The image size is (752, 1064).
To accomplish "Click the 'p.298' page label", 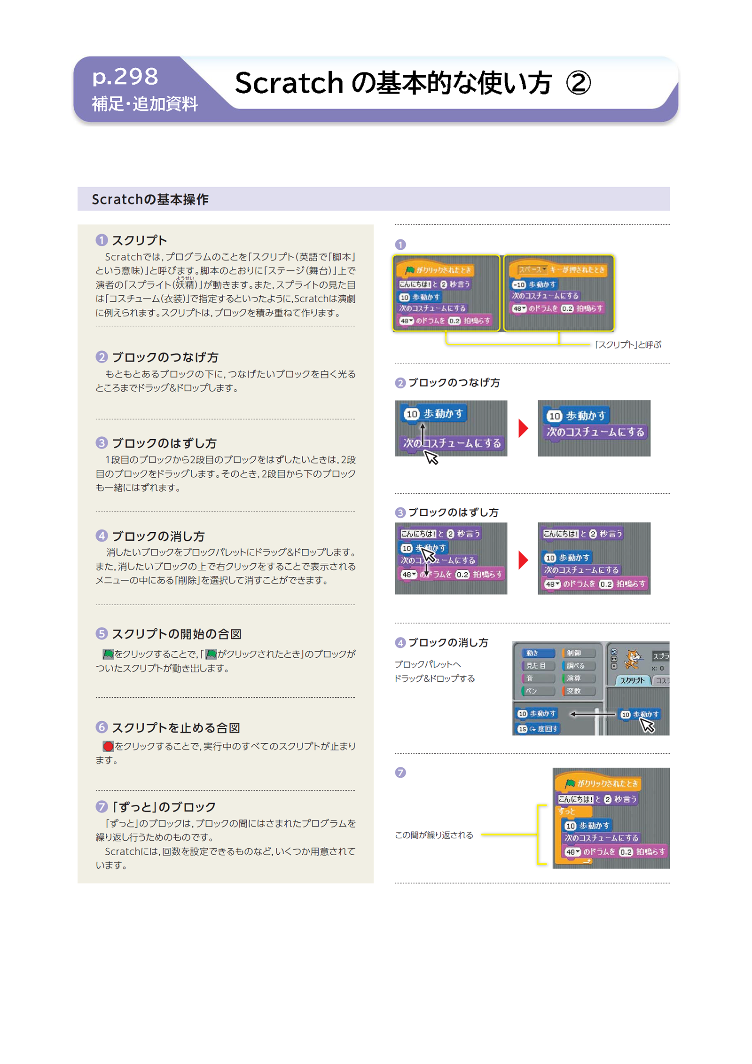I will point(125,77).
